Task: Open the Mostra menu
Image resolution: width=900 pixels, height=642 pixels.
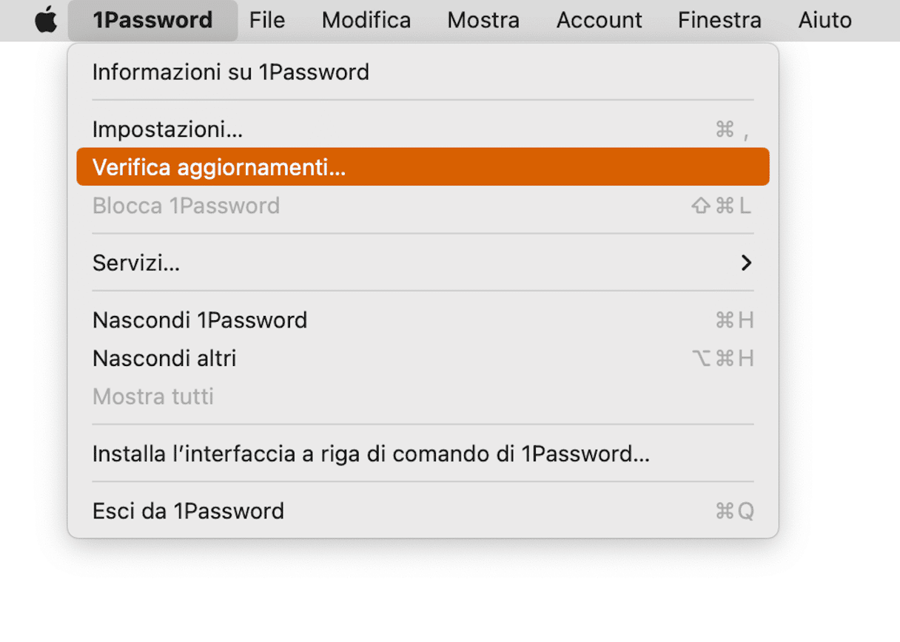Action: 483,21
